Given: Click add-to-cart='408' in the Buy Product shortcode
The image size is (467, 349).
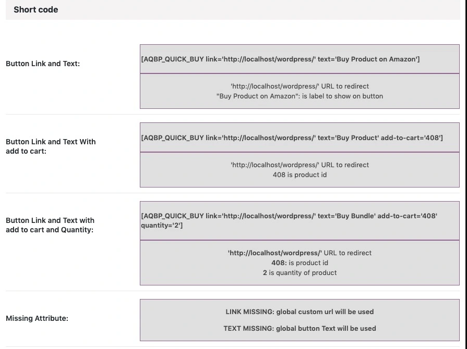Looking at the screenshot, I should click(411, 138).
